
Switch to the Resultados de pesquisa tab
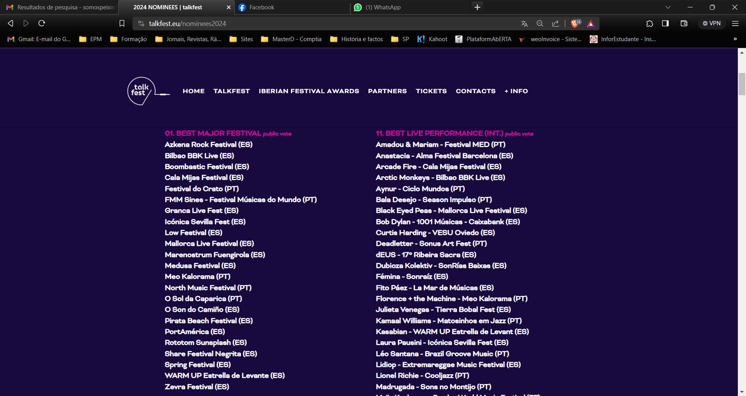point(60,7)
